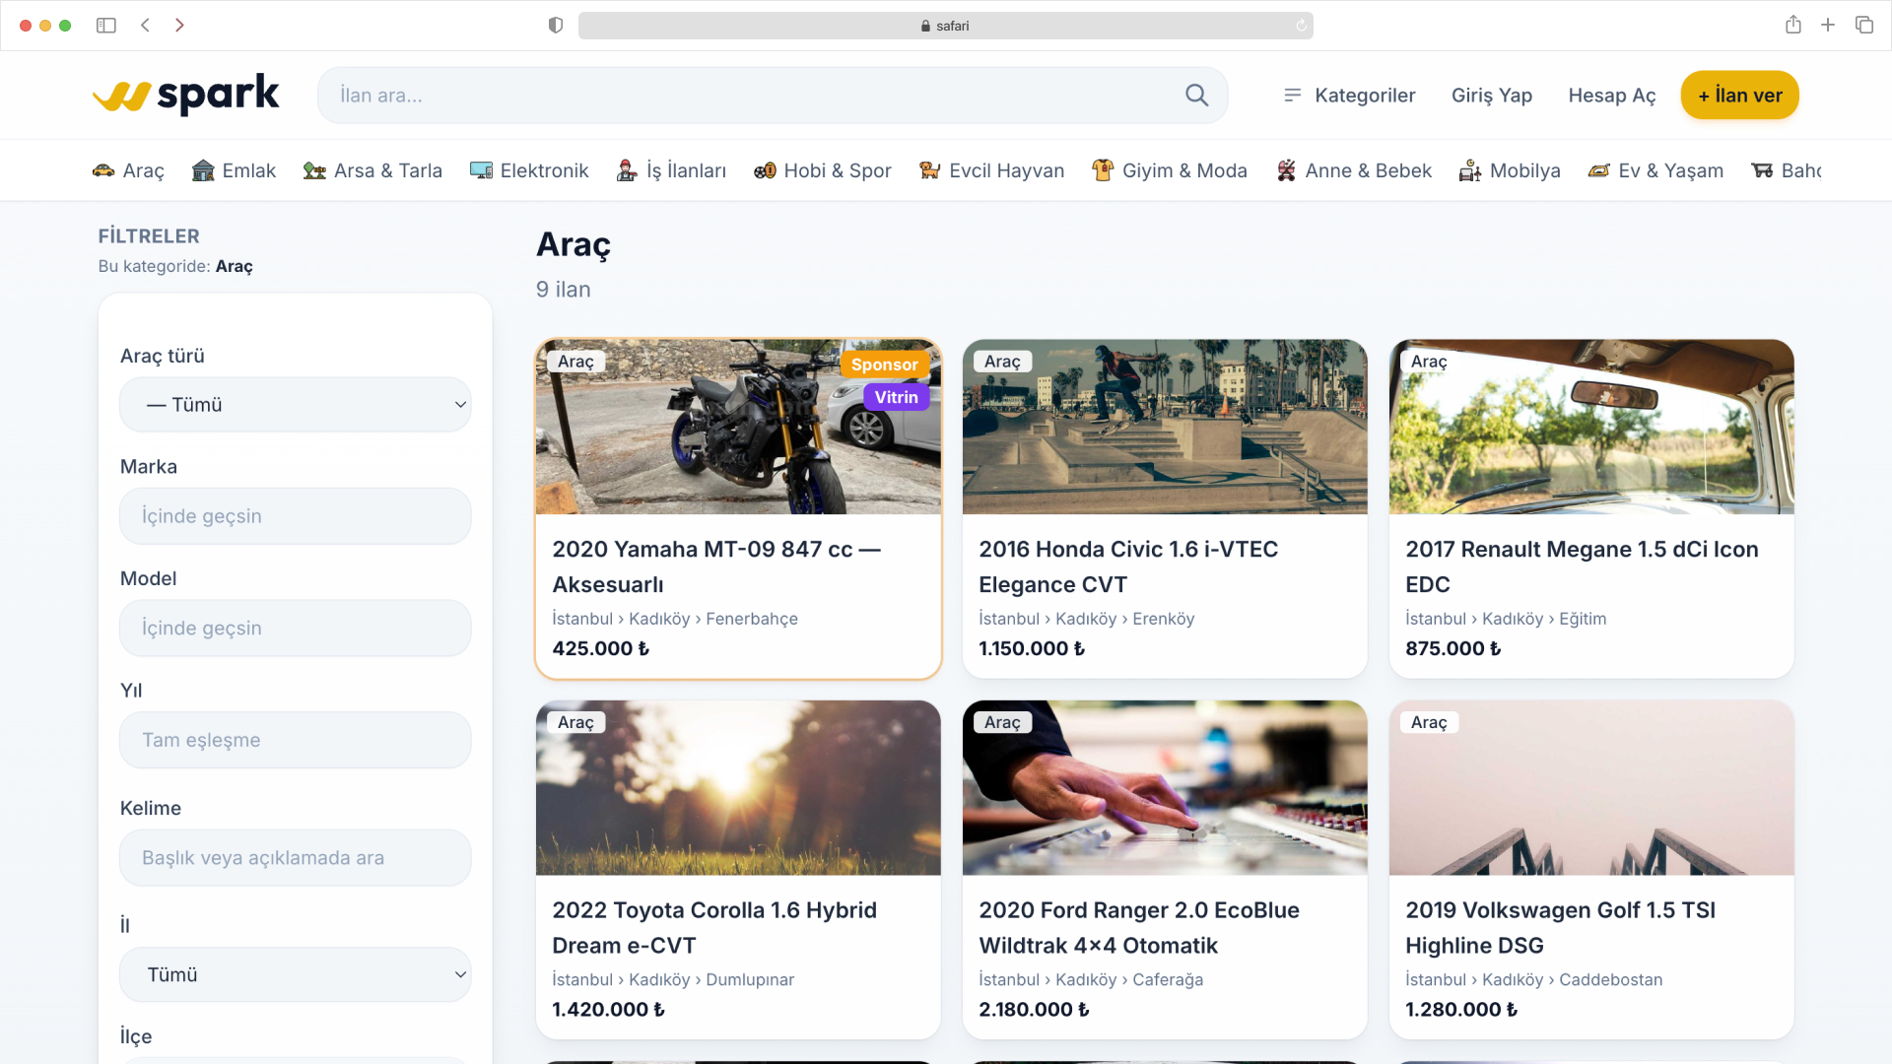The width and height of the screenshot is (1892, 1064).
Task: Open the Araç category tab
Action: coord(128,170)
